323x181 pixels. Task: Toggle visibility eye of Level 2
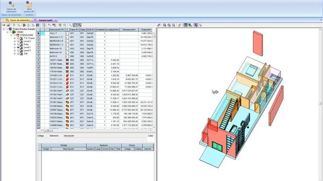[x=18, y=41]
